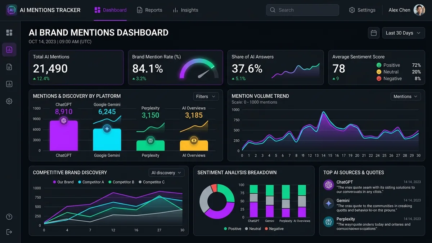
Task: Click the Gemini star icon on cyan bar
Action: [x=107, y=129]
